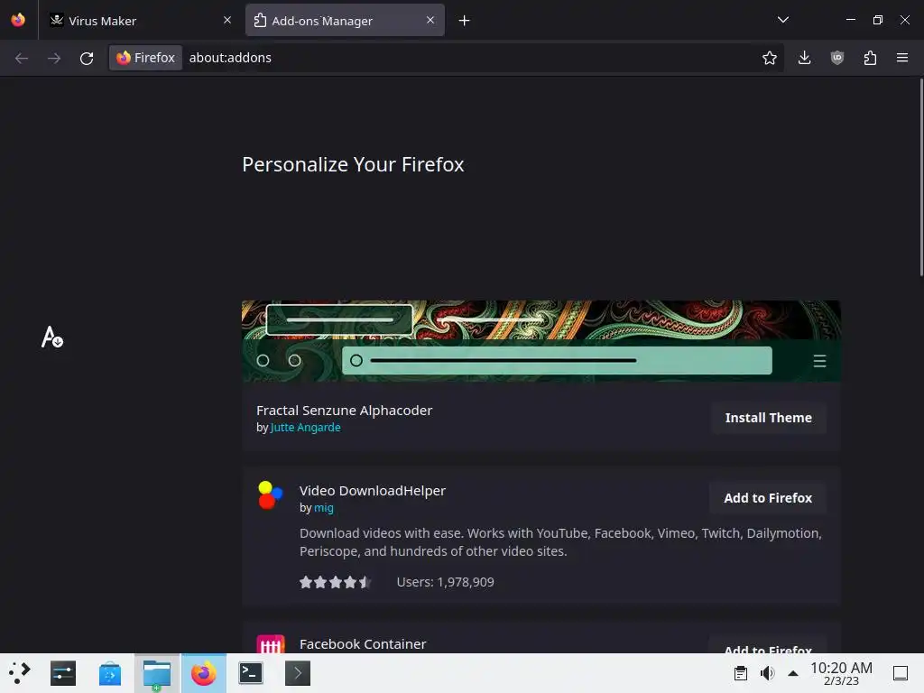Expand hidden system tray icons arrow

(x=793, y=673)
